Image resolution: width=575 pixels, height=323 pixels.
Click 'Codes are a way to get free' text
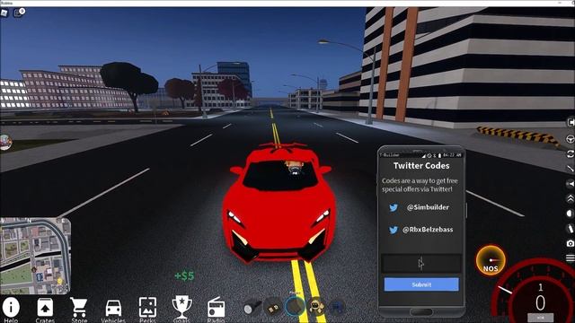[420, 181]
